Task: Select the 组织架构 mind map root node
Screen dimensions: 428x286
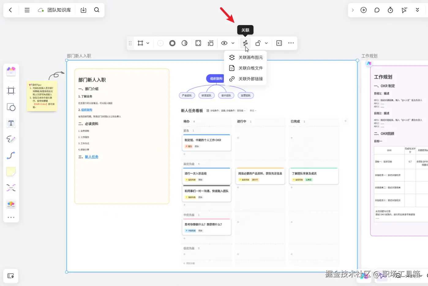Action: pyautogui.click(x=216, y=79)
